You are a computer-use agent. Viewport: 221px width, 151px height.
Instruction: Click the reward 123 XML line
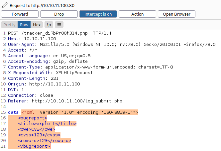[x=45, y=141]
